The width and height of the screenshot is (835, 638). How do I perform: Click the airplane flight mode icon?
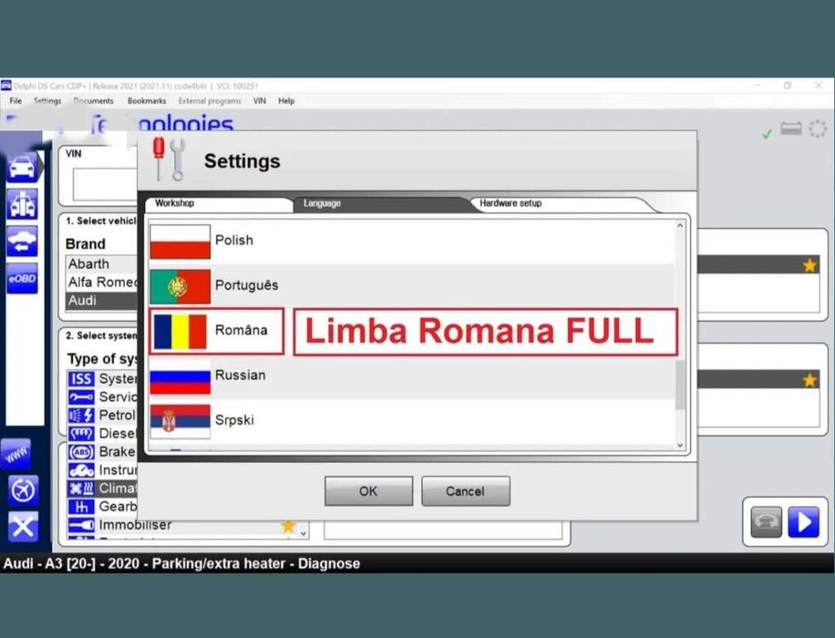click(23, 490)
